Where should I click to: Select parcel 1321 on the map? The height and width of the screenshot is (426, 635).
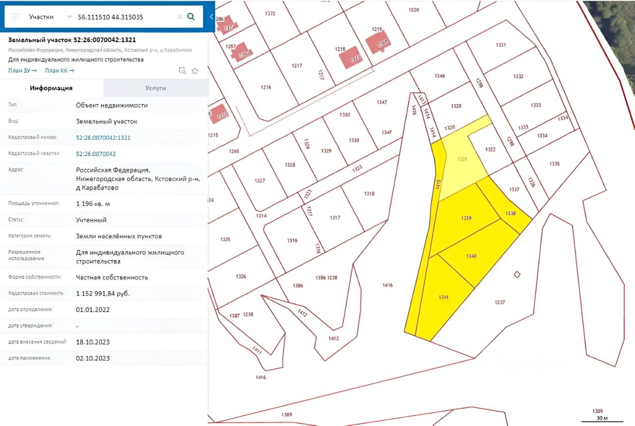(462, 160)
